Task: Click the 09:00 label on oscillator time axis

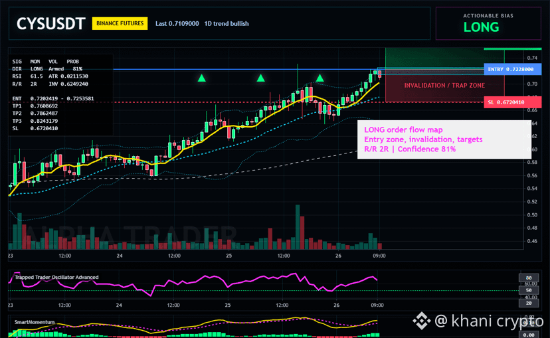Action: (x=377, y=305)
